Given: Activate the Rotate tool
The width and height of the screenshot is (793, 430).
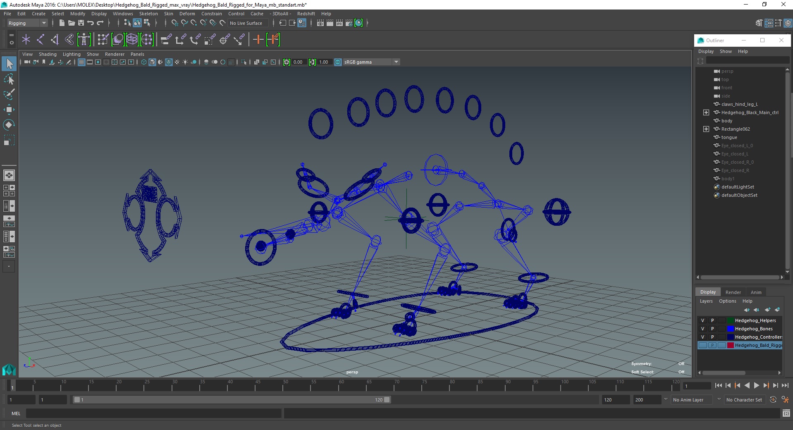Looking at the screenshot, I should click(9, 124).
